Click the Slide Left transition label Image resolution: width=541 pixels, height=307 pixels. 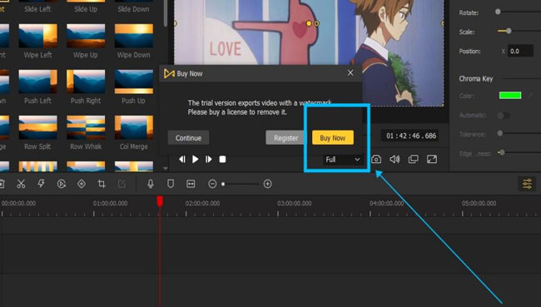(37, 9)
